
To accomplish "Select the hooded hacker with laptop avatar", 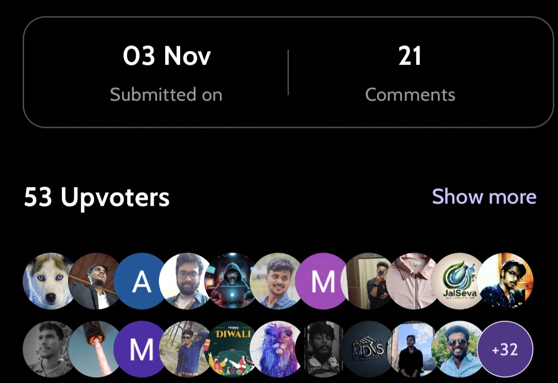I will pyautogui.click(x=232, y=281).
